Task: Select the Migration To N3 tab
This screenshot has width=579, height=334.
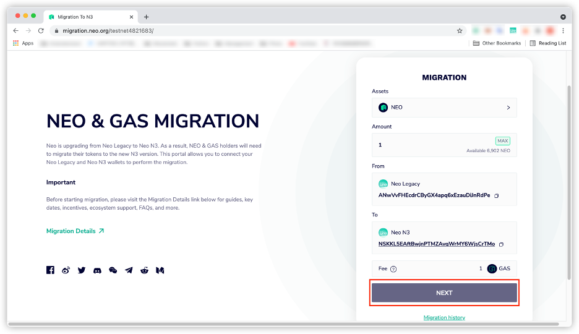Action: point(90,17)
